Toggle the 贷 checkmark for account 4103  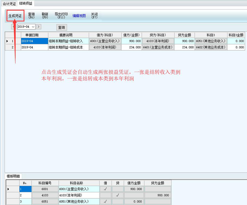(117, 195)
